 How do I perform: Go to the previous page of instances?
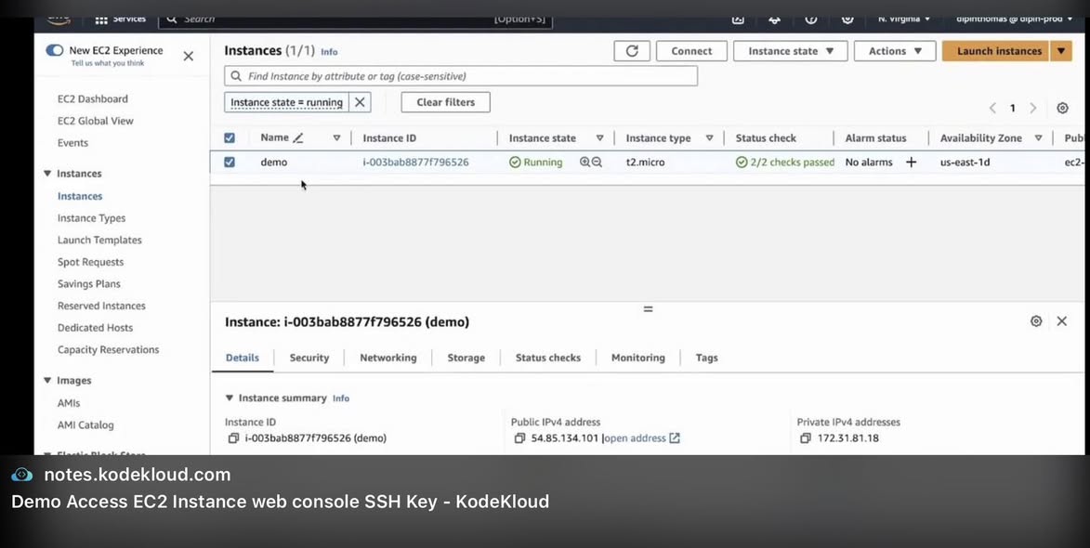click(992, 108)
